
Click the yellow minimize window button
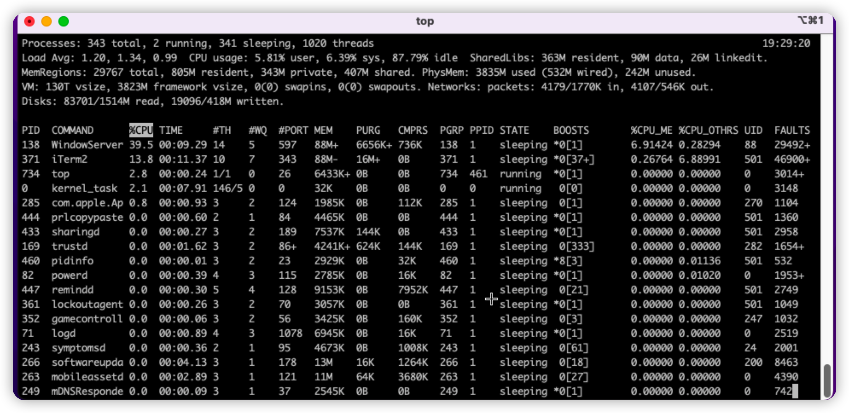click(47, 21)
